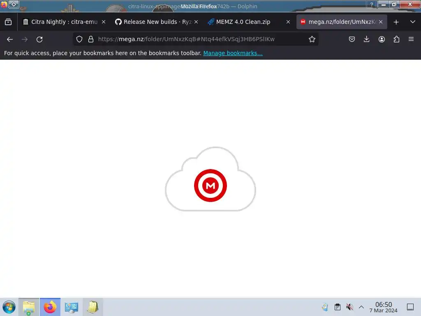Close the Citra Nightly tab
Screen dimensions: 421x316
tap(104, 22)
